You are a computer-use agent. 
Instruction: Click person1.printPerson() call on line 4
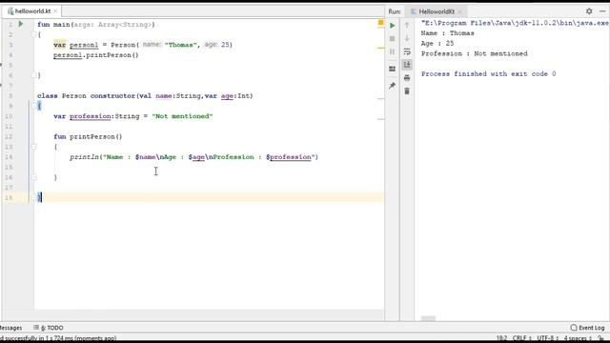pyautogui.click(x=95, y=55)
